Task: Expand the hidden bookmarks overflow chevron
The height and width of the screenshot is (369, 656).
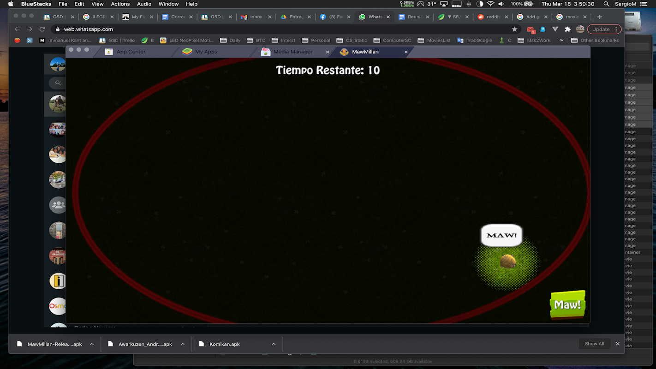Action: pos(561,40)
